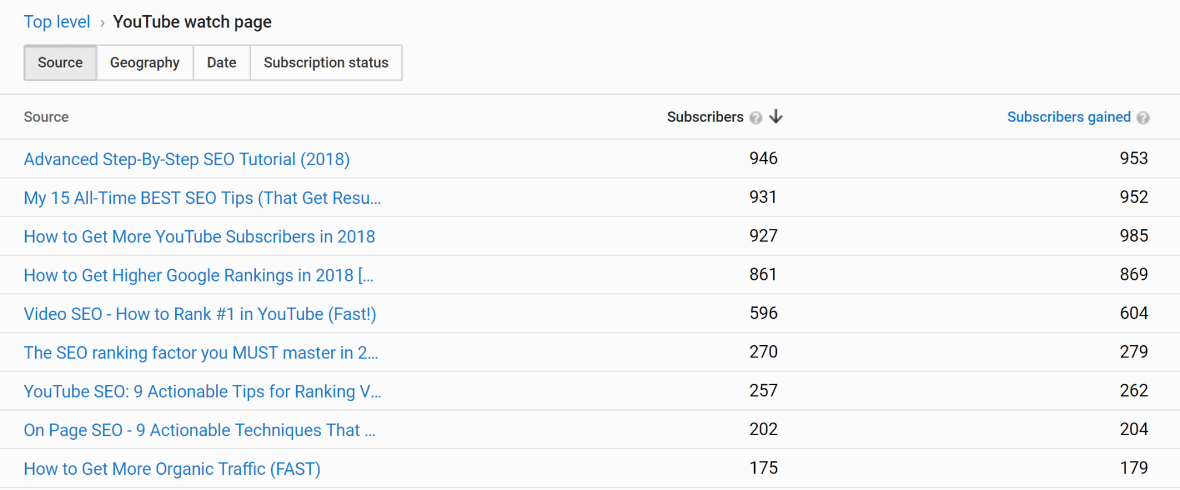Image resolution: width=1180 pixels, height=490 pixels.
Task: Sort the table by Subscribers gained
Action: tap(1070, 117)
